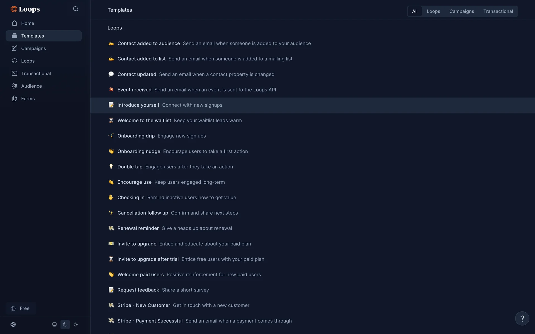Viewport: 535px width, 334px height.
Task: Select the Transactional filter tab
Action: 498,11
